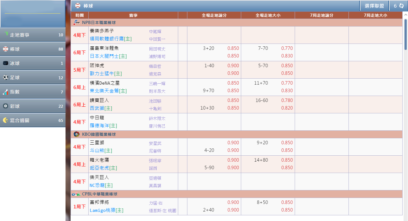Click 0.850 over/under odds for 阪神虎

[x=287, y=66]
